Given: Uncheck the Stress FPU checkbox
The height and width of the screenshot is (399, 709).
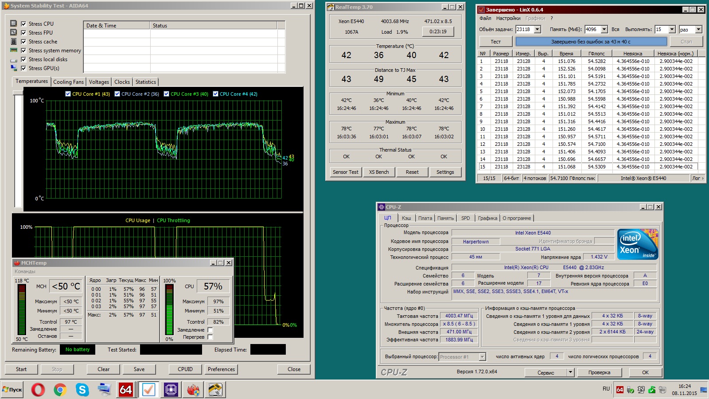Looking at the screenshot, I should 23,33.
